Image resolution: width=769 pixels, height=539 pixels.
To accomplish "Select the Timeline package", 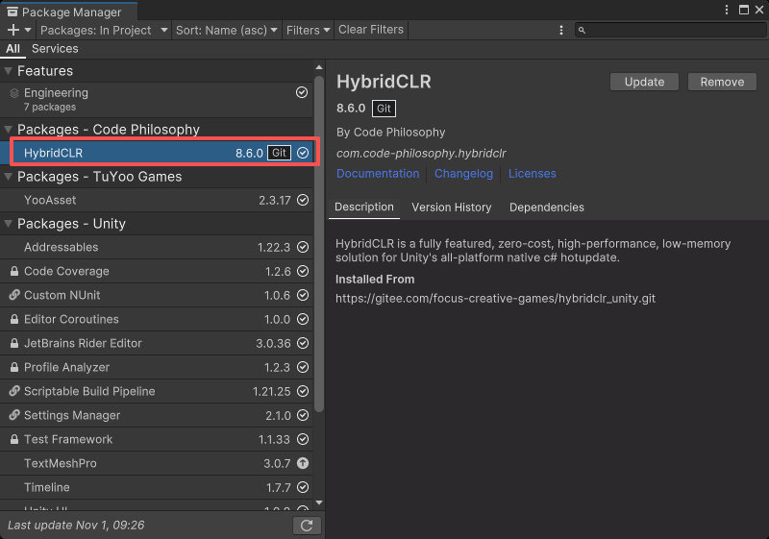I will pos(157,487).
